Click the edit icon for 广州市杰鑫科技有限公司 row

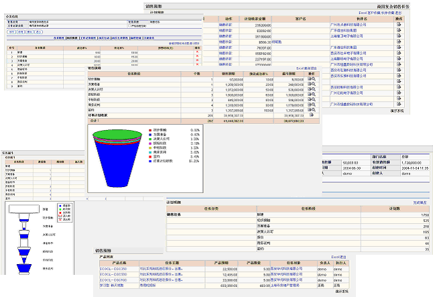pyautogui.click(x=399, y=24)
